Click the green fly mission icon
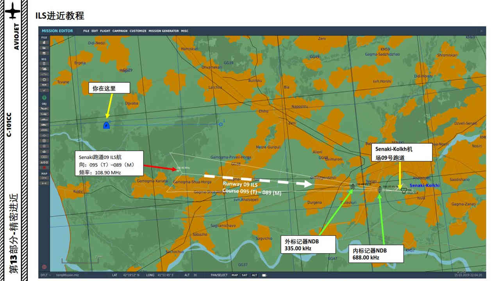Viewport: 500px width, 281px height. pos(44,97)
